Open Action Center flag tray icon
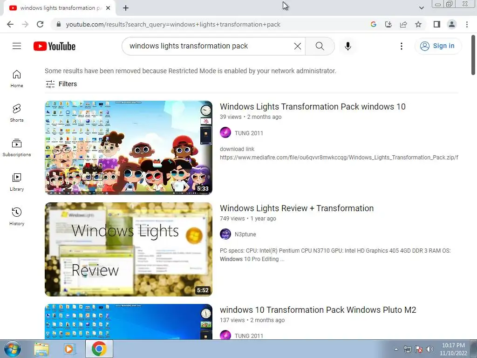 click(419, 349)
